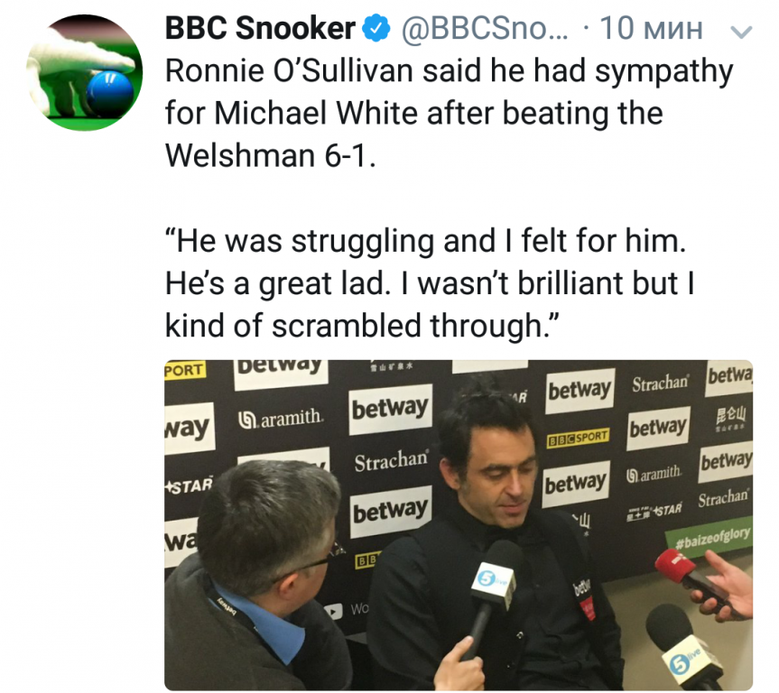Screen dimensions: 779x693
Task: Click the quote paragraph "He was struggling"
Action: [x=430, y=283]
